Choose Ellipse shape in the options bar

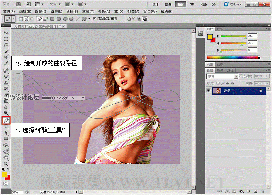tap(65, 19)
